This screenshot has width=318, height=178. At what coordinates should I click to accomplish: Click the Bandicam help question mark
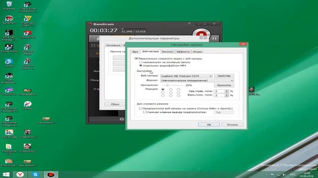[x=189, y=24]
